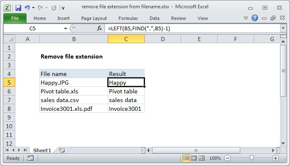Insert a new worksheet via tab icon
The image size is (290, 166).
pos(62,150)
